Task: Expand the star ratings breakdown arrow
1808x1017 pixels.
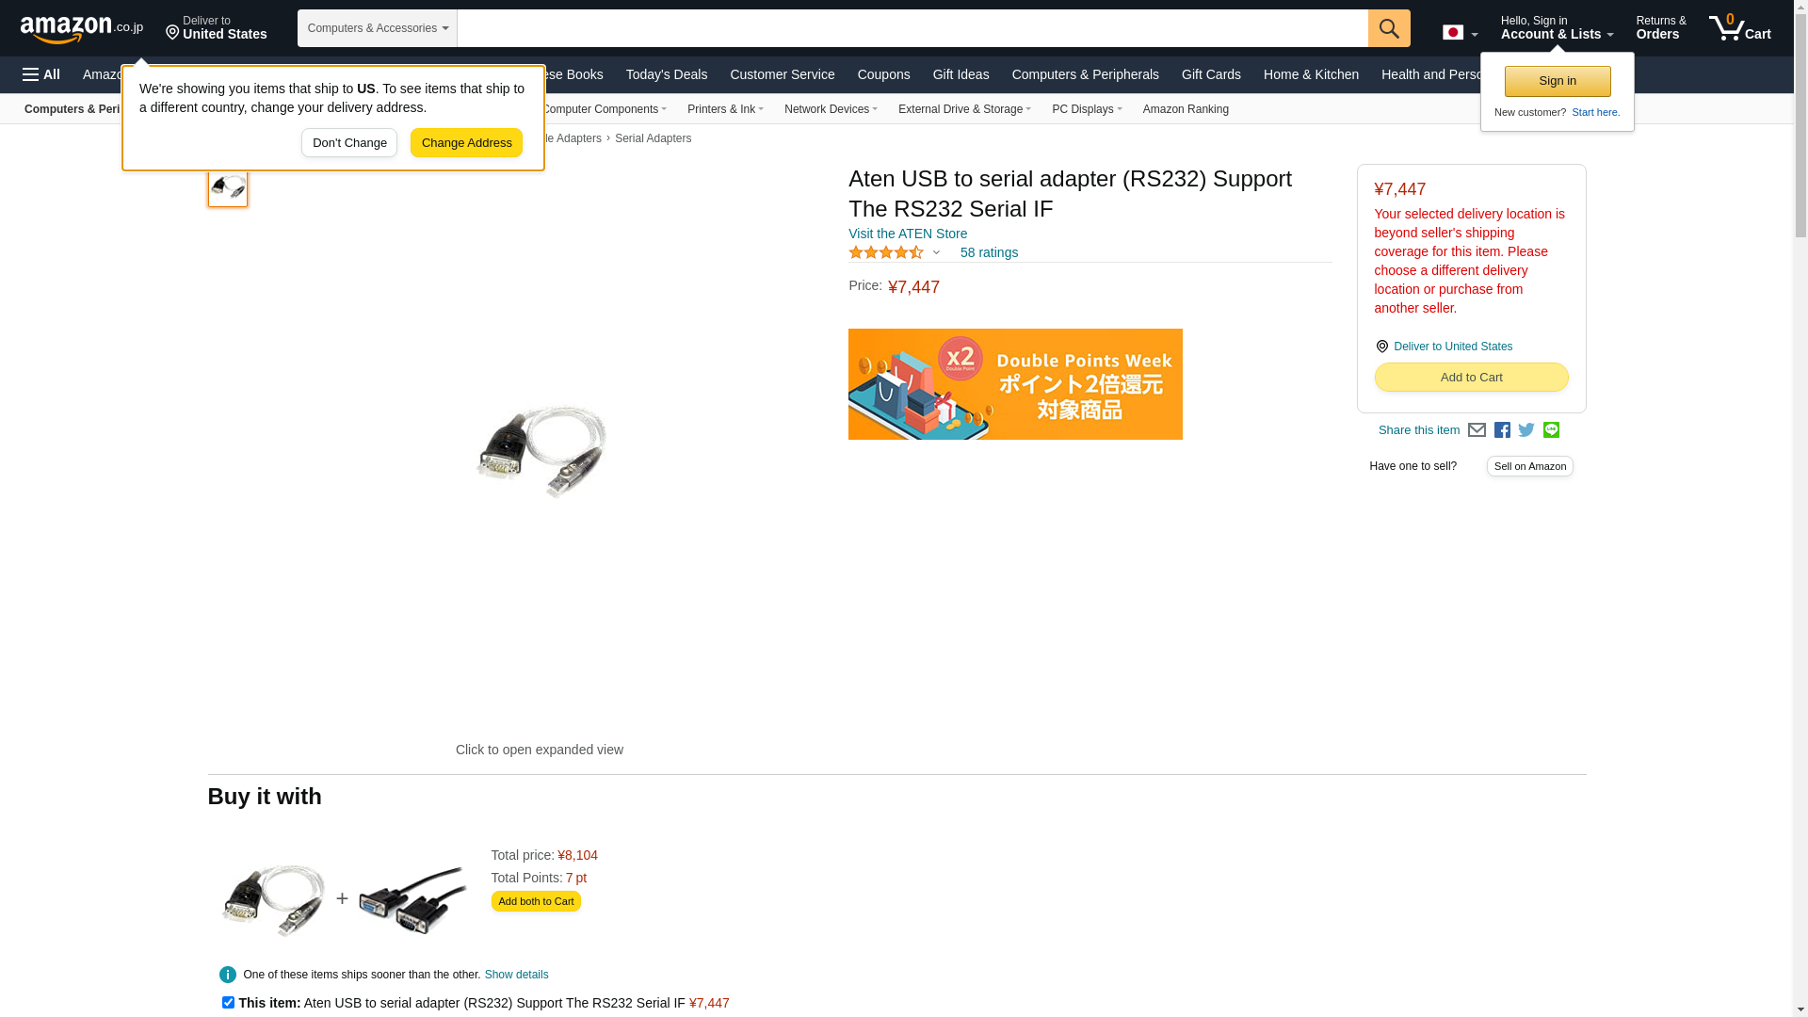Action: [x=936, y=252]
